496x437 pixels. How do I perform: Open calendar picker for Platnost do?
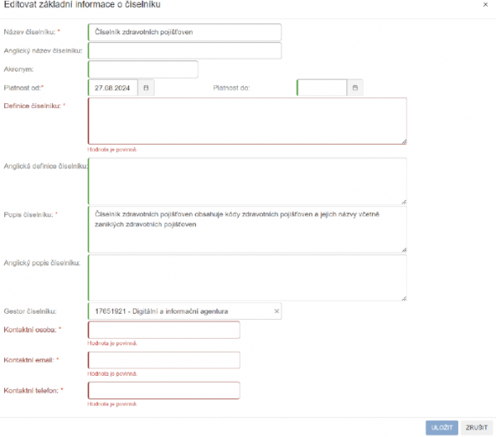click(x=355, y=87)
